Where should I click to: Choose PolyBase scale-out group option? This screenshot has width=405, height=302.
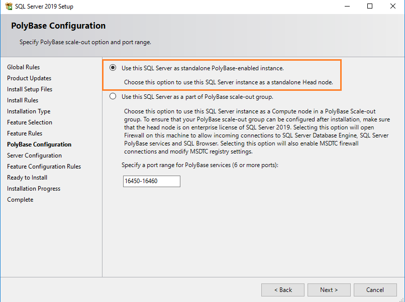pos(113,96)
